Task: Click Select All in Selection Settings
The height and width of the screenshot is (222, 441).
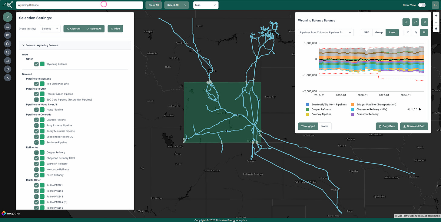Action: coord(94,28)
